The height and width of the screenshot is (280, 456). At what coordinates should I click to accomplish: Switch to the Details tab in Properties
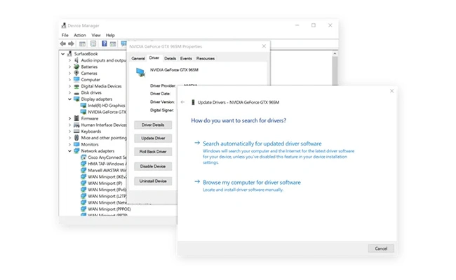point(170,58)
